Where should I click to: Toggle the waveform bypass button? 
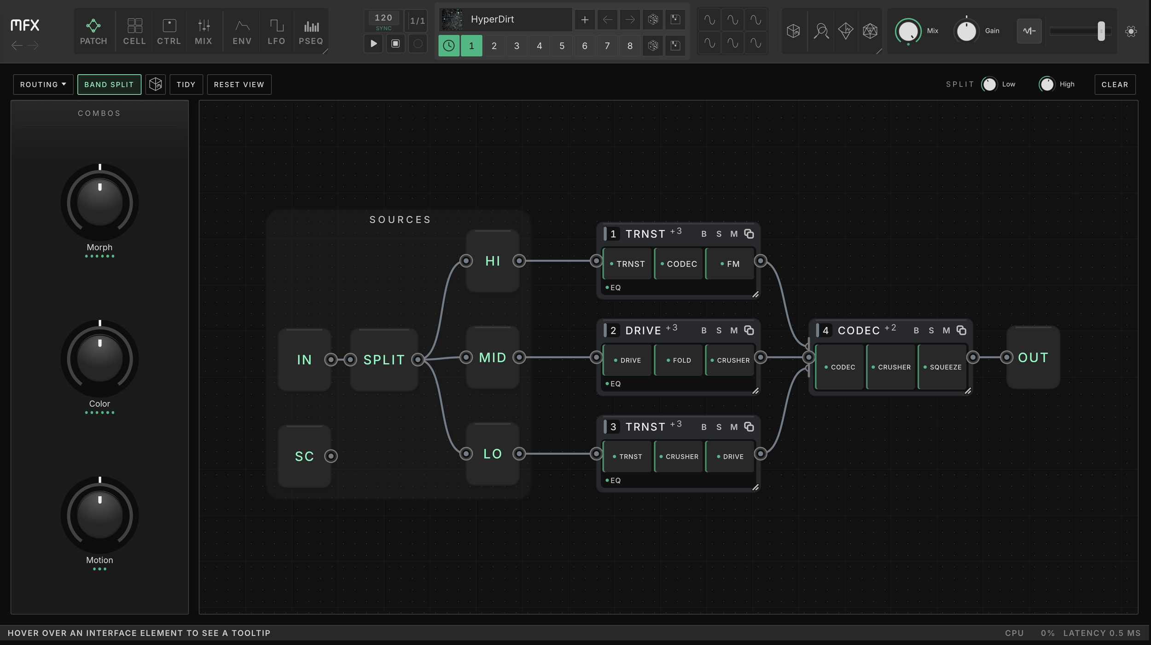(x=1029, y=31)
